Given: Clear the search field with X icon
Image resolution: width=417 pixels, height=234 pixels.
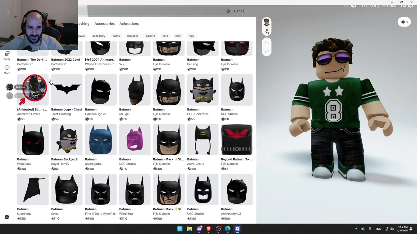Looking at the screenshot, I should (228, 11).
